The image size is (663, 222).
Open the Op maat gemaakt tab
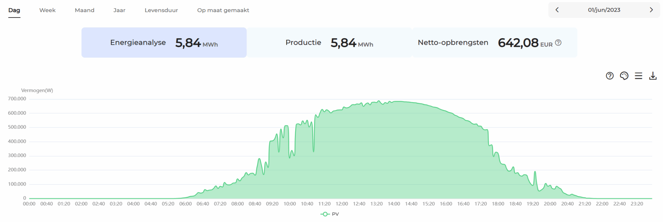click(x=223, y=10)
